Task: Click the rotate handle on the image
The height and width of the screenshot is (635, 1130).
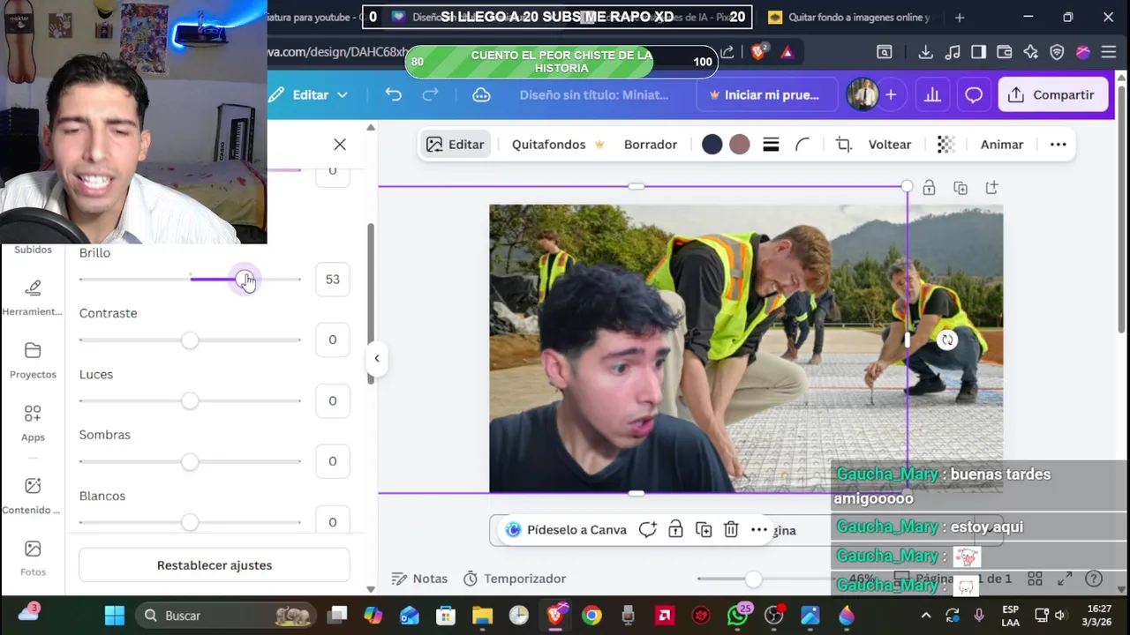Action: [x=947, y=340]
